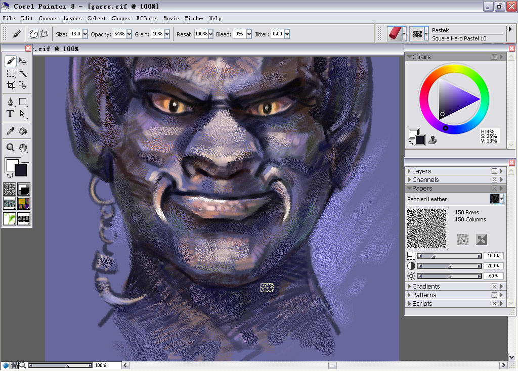This screenshot has height=371, width=518.
Task: Expand the Layers palette
Action: click(409, 171)
